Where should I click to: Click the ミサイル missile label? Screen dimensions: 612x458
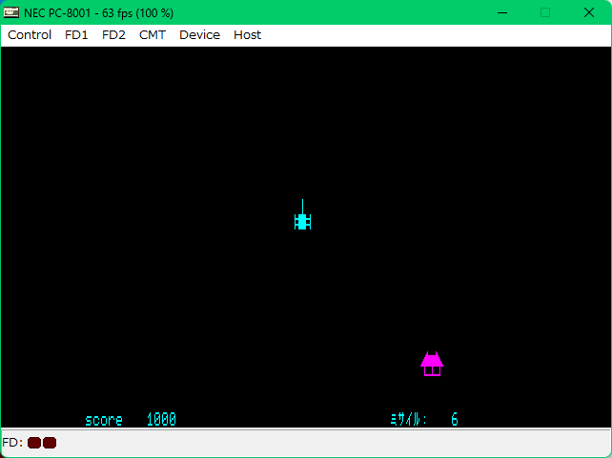coord(409,419)
